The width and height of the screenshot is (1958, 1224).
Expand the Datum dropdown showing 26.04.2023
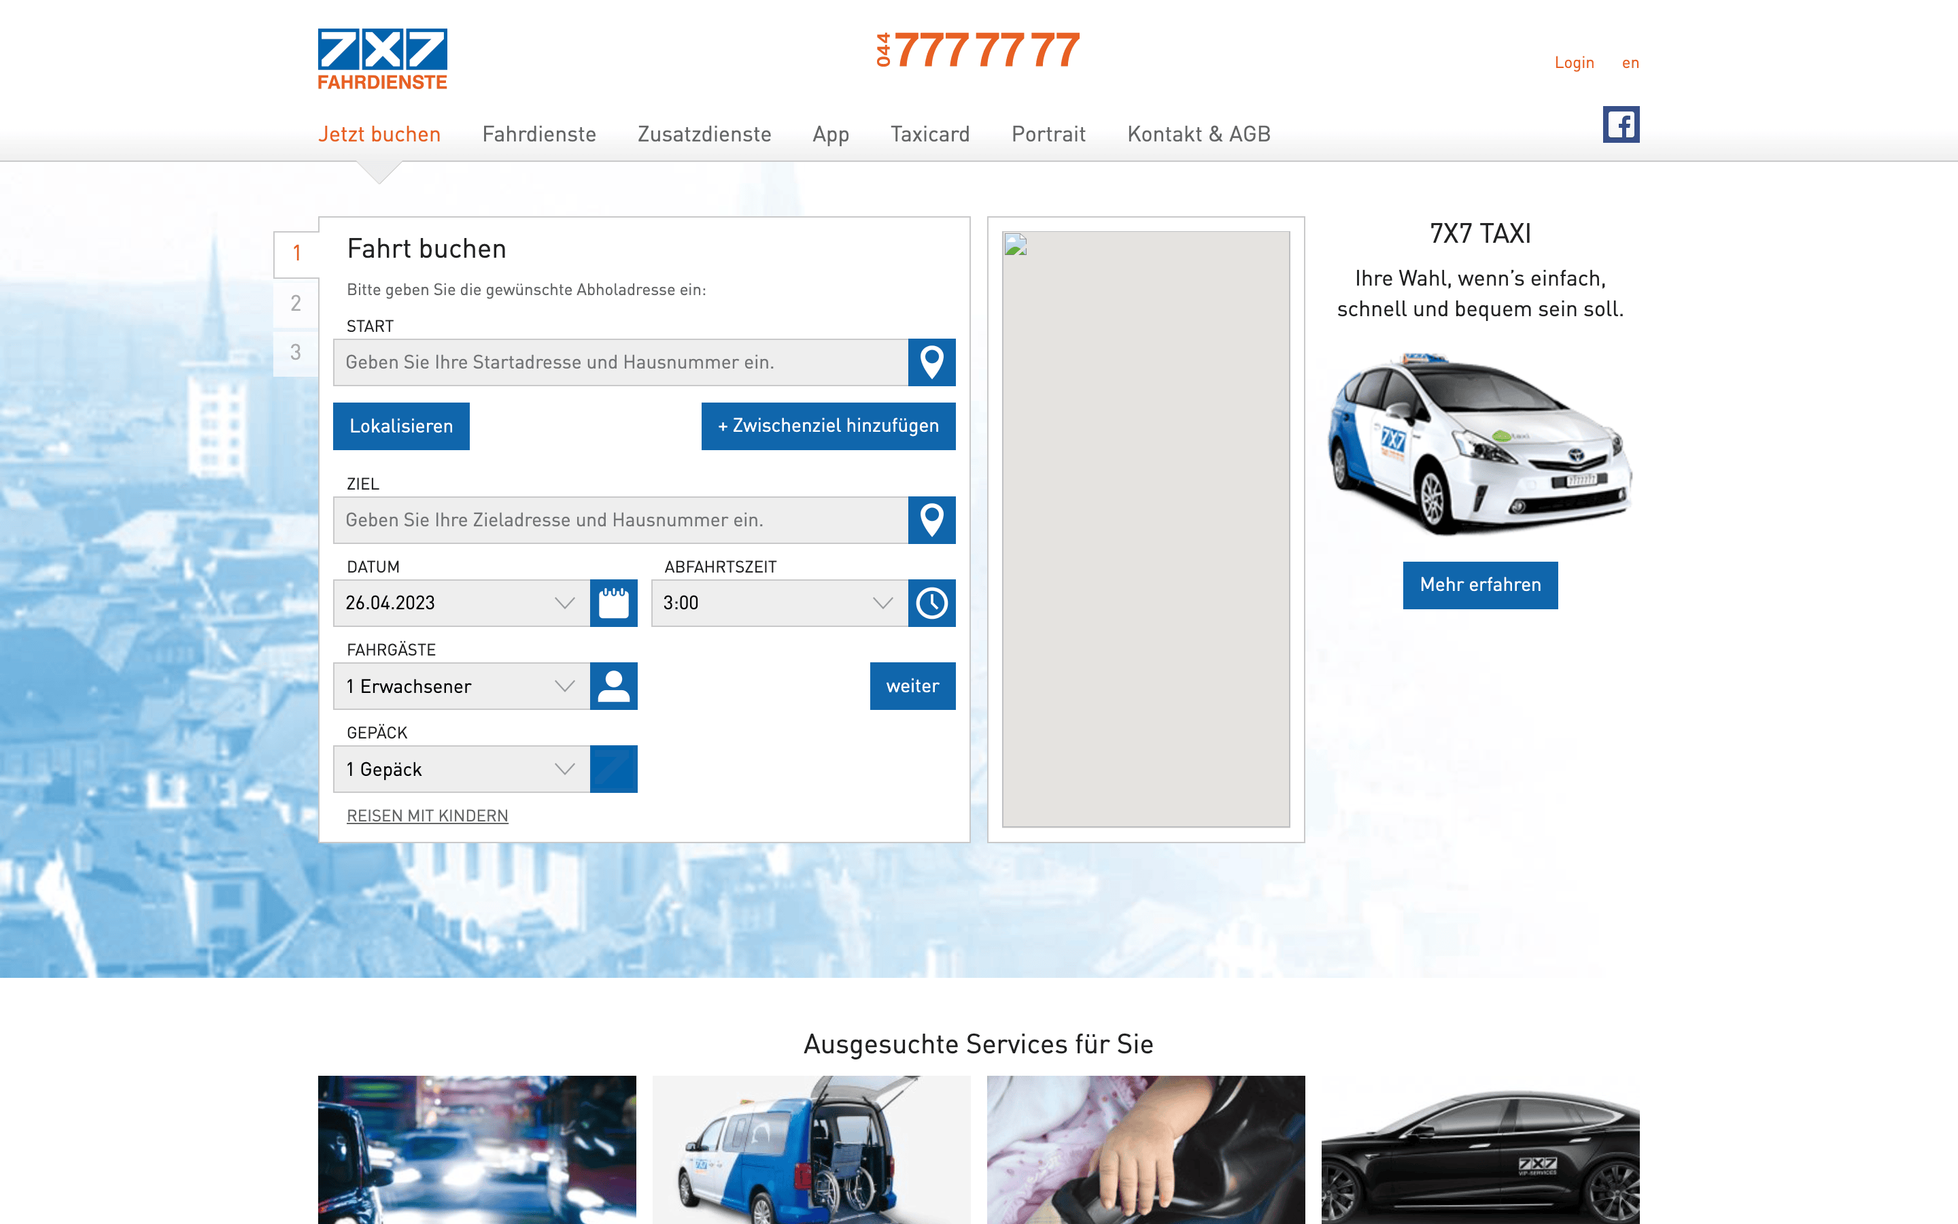tap(461, 603)
